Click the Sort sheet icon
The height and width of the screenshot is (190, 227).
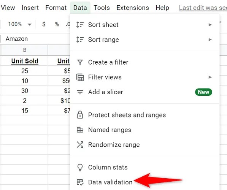click(x=80, y=25)
